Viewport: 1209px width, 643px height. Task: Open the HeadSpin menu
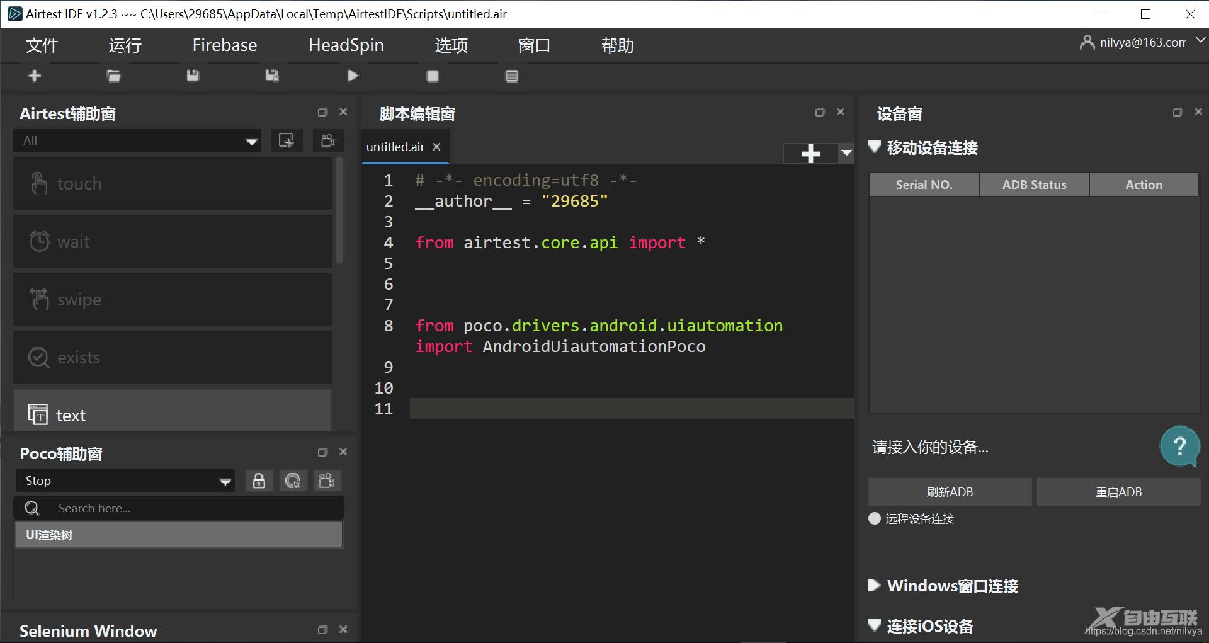click(346, 45)
